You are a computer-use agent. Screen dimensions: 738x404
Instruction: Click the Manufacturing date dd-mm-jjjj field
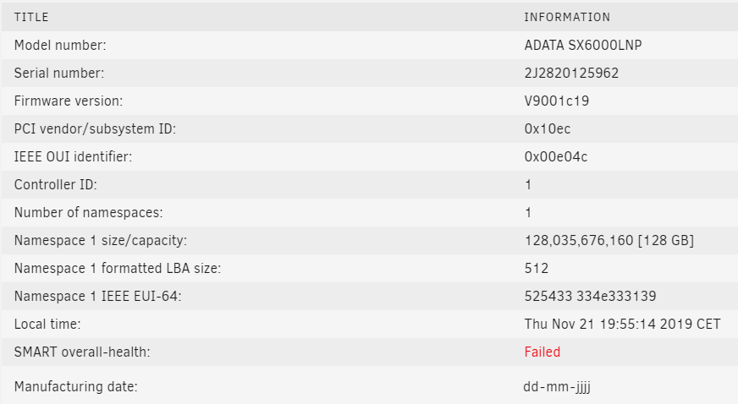(557, 386)
